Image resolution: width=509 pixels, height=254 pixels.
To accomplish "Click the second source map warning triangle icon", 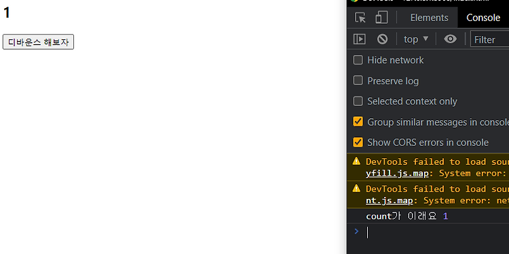I will (x=356, y=188).
